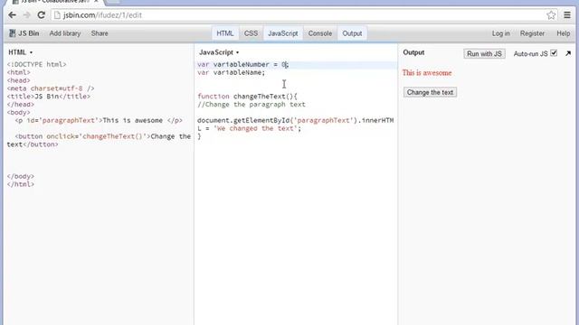The height and width of the screenshot is (325, 579).
Task: Toggle the HTML panel tab
Action: [x=225, y=33]
